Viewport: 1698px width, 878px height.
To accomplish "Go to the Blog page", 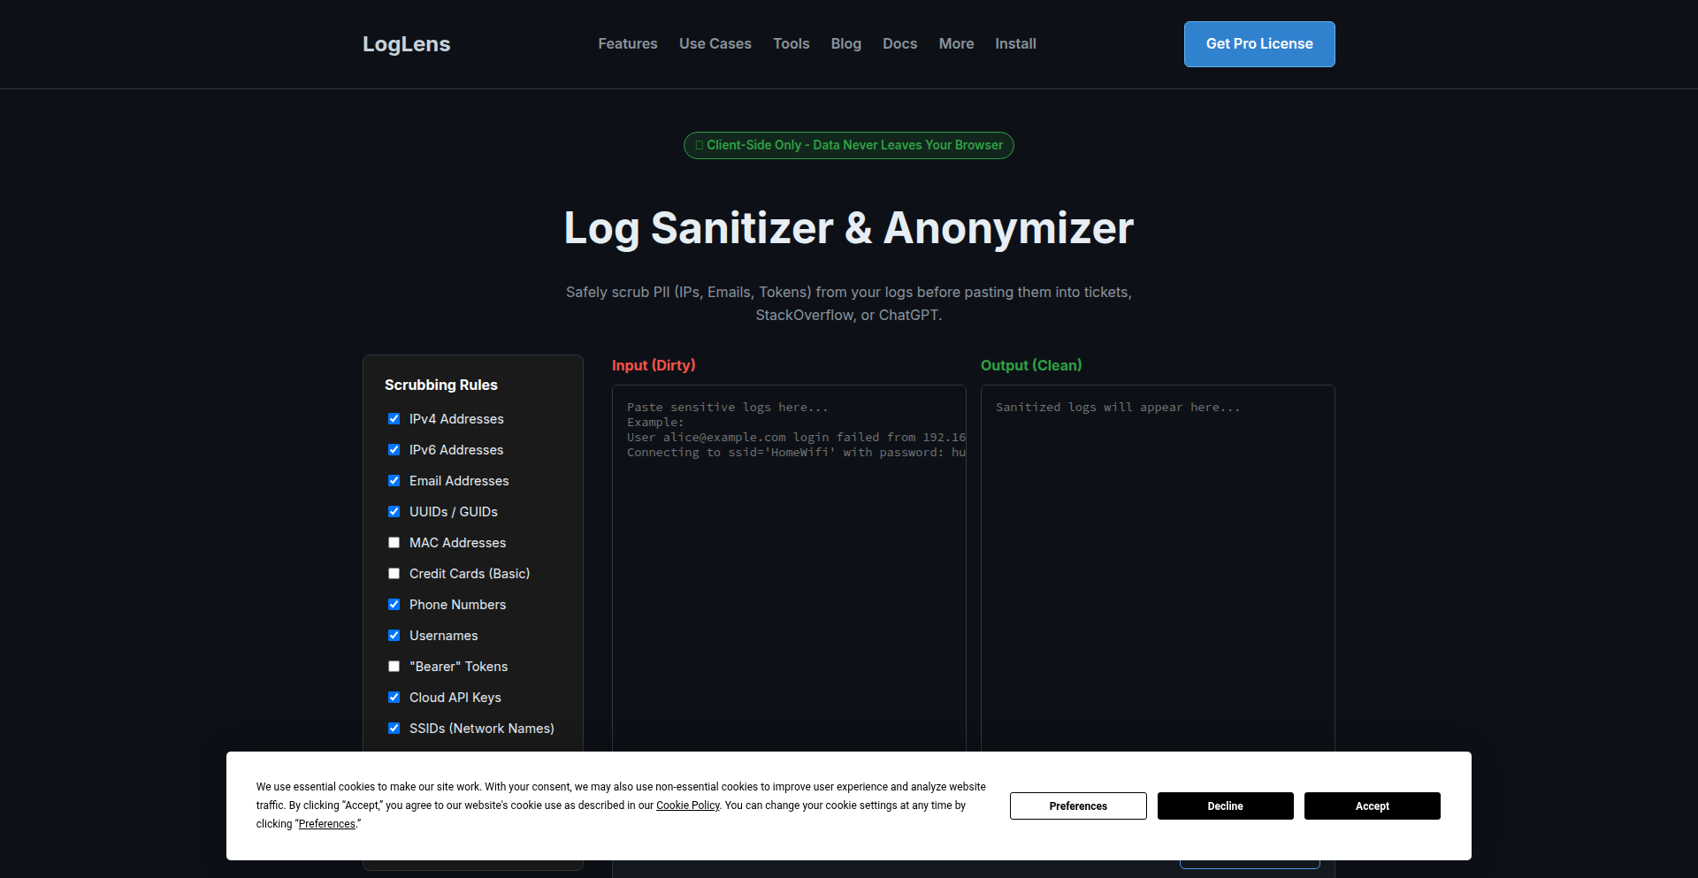I will click(x=846, y=44).
